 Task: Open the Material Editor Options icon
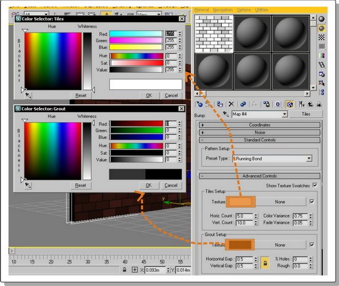[321, 74]
